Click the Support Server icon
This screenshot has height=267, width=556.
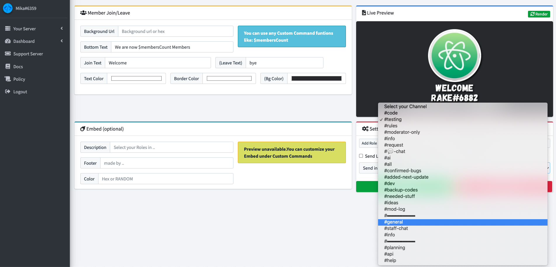click(8, 54)
